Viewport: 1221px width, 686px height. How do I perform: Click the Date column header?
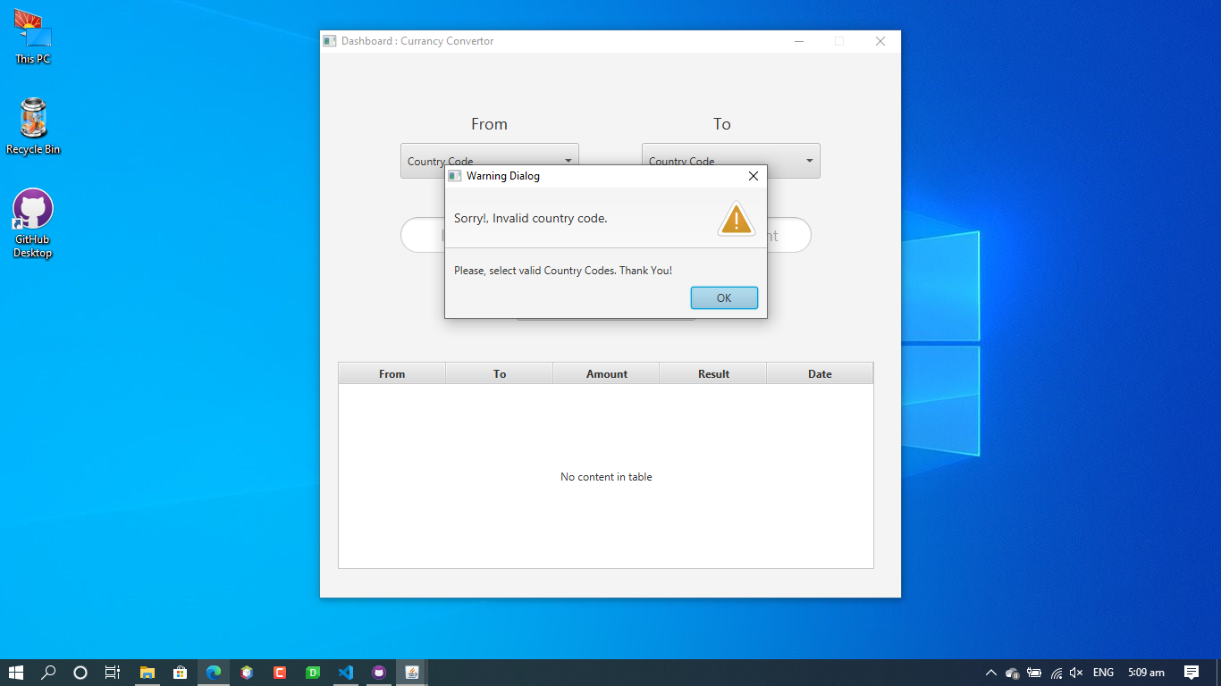pyautogui.click(x=820, y=373)
